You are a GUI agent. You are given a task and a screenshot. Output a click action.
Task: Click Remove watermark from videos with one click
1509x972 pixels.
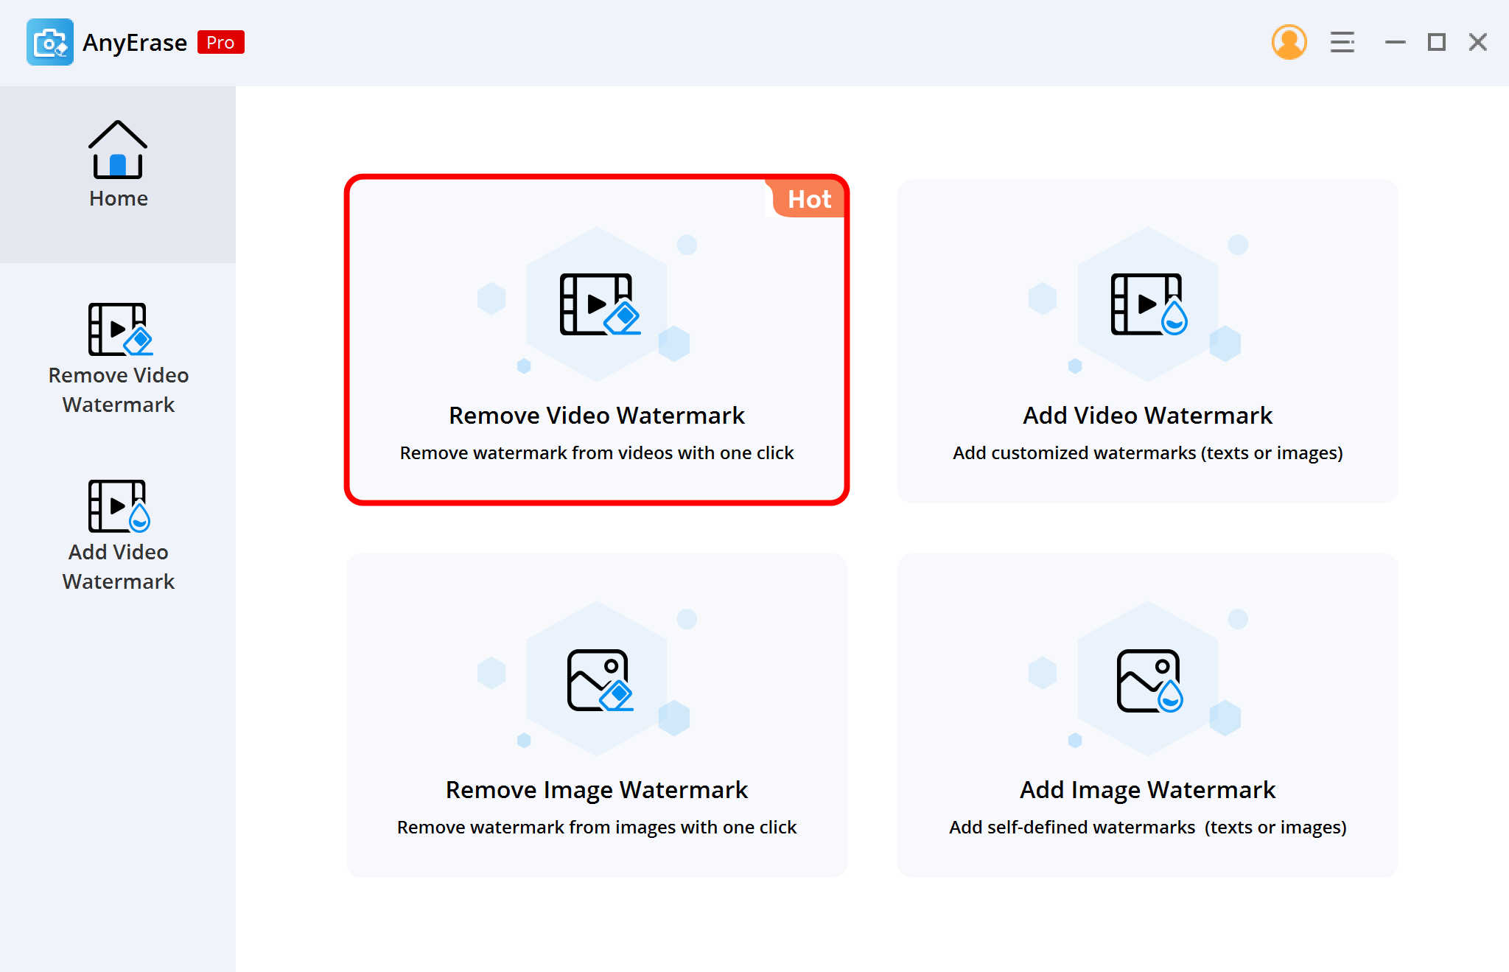point(598,452)
